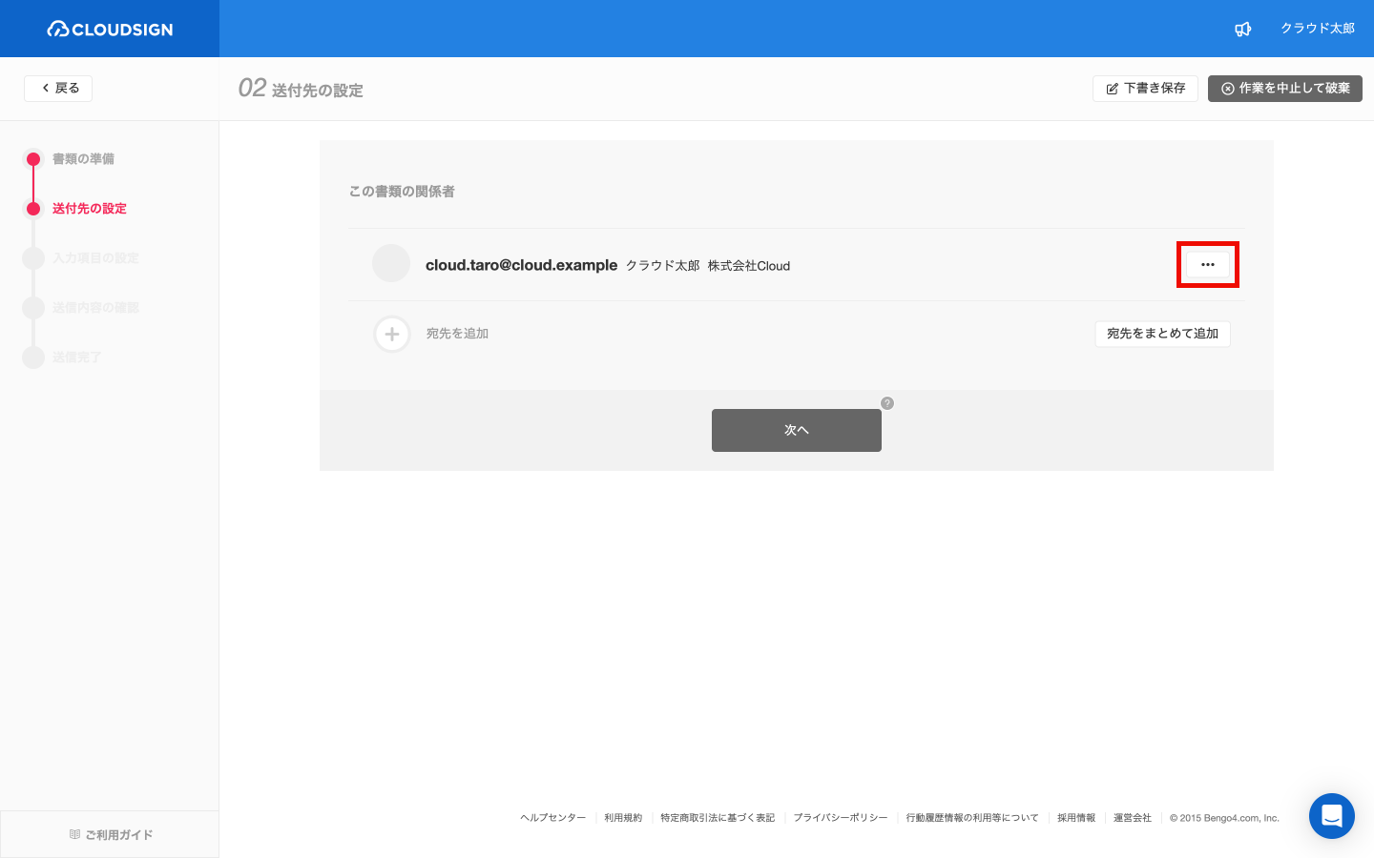The height and width of the screenshot is (858, 1374).
Task: Proceed with the 次へ button
Action: pyautogui.click(x=797, y=430)
